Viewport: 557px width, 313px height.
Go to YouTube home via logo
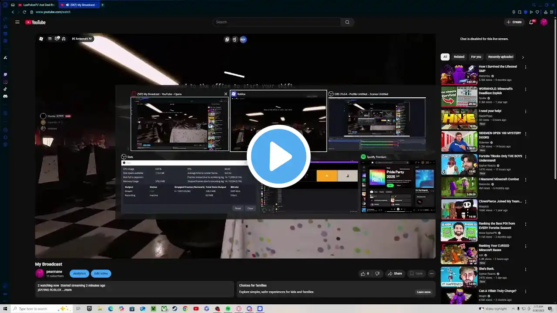[x=35, y=22]
